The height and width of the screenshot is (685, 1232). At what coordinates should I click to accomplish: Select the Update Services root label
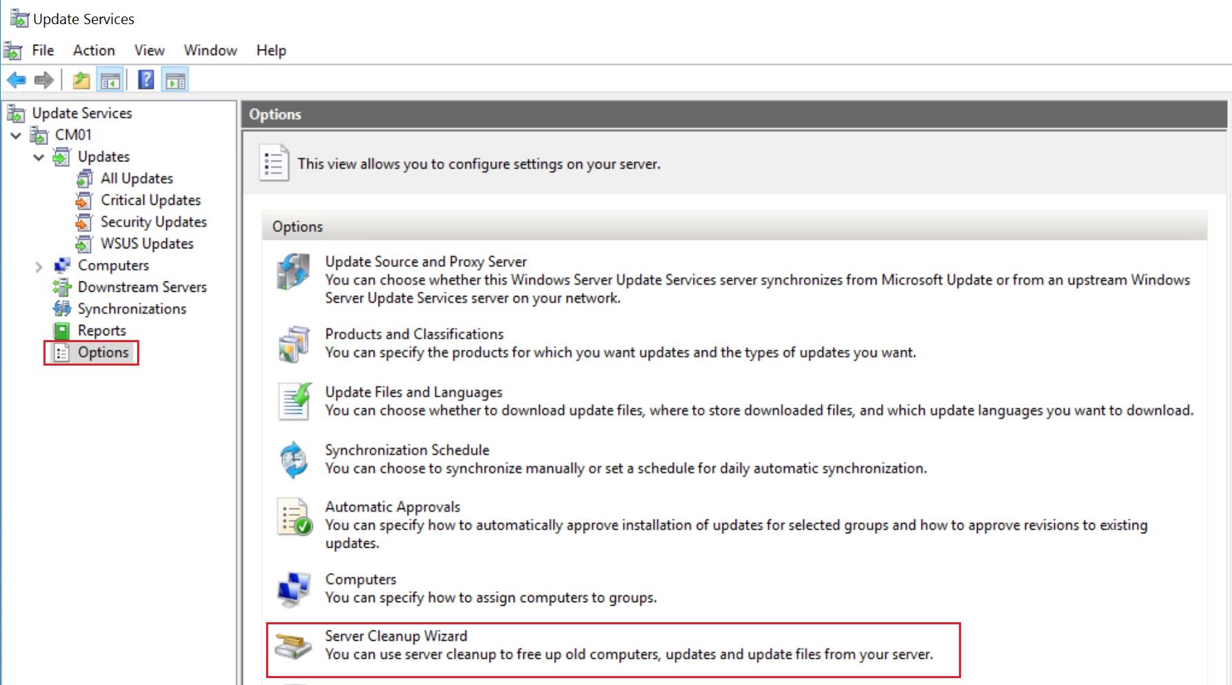click(82, 113)
